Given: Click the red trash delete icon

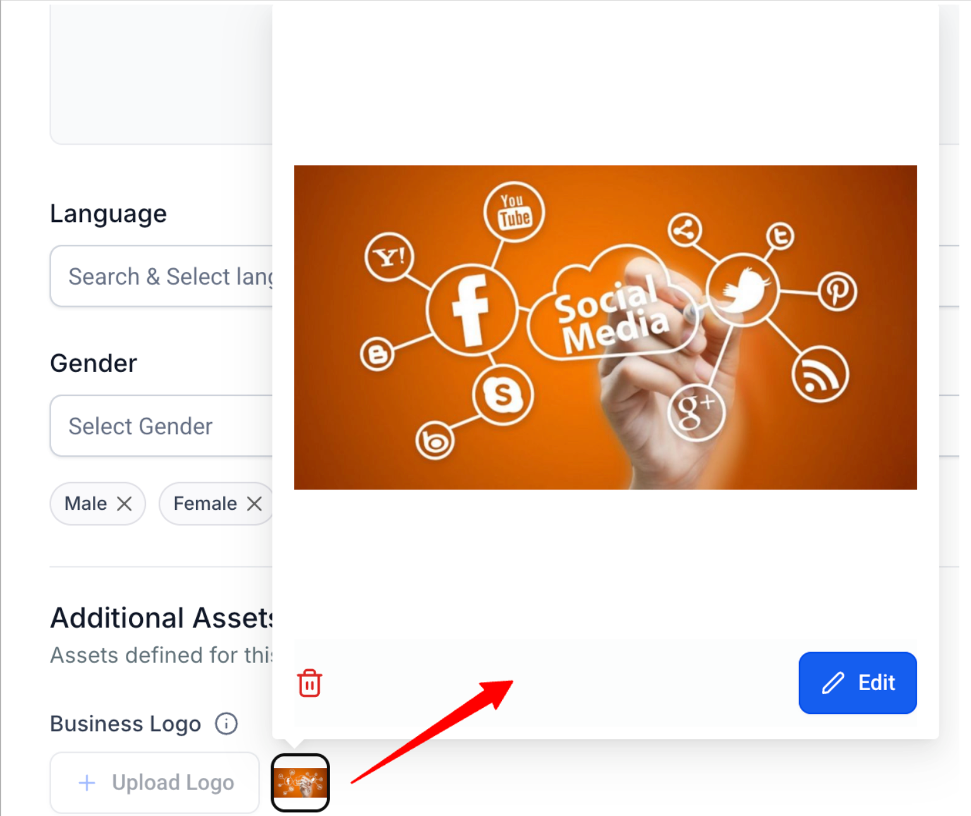Looking at the screenshot, I should coord(310,683).
